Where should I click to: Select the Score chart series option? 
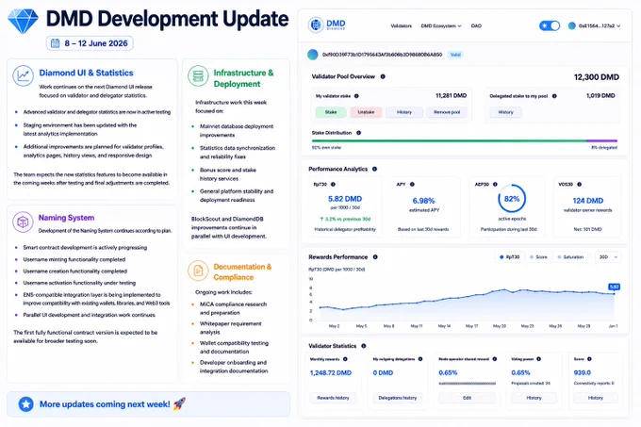tap(538, 257)
